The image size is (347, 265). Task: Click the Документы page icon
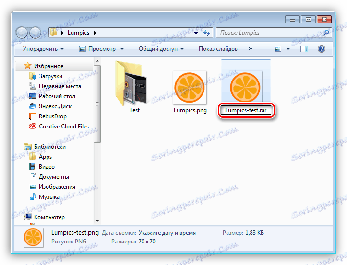33,177
